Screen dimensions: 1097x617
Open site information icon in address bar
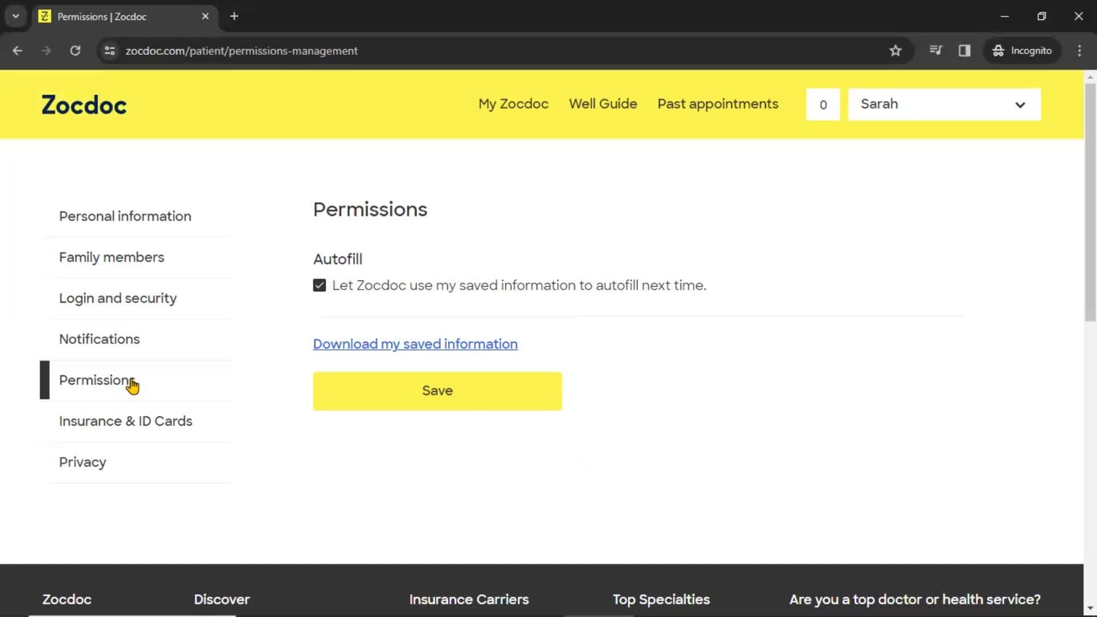110,51
